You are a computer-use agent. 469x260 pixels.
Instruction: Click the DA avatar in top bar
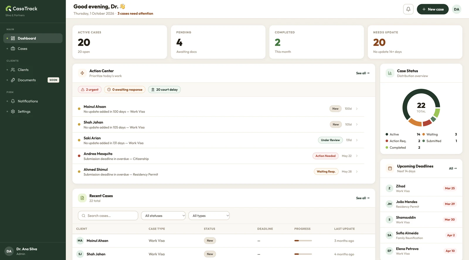pos(456,9)
